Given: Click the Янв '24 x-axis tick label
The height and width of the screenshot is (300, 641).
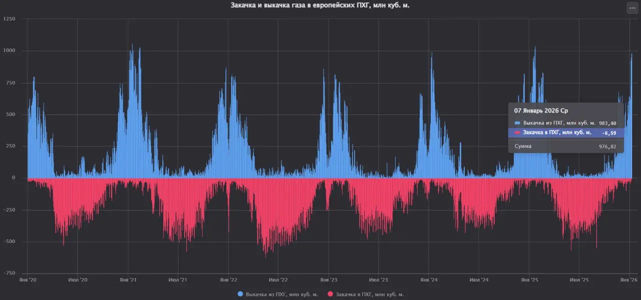Looking at the screenshot, I should 429,280.
